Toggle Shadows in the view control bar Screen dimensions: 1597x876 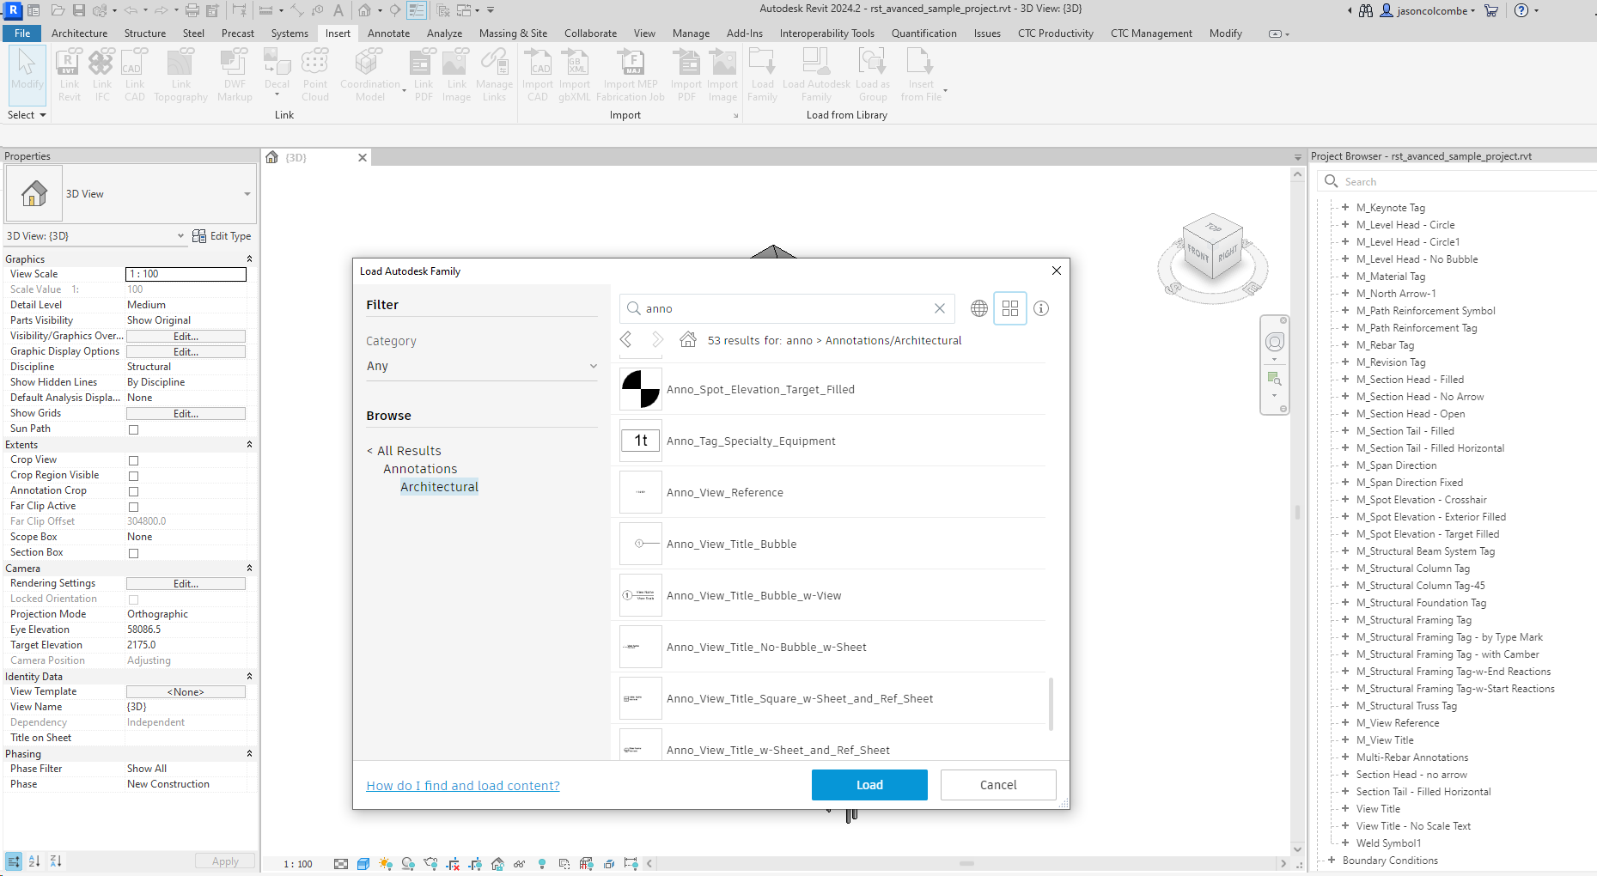pos(408,863)
